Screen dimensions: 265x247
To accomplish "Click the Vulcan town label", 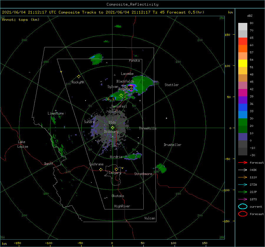I will pos(150,218).
